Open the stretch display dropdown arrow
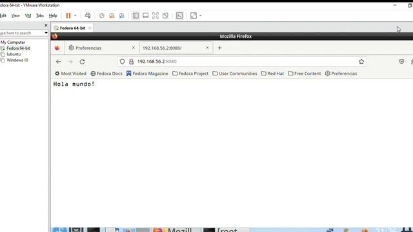The image size is (413, 232). [201, 15]
